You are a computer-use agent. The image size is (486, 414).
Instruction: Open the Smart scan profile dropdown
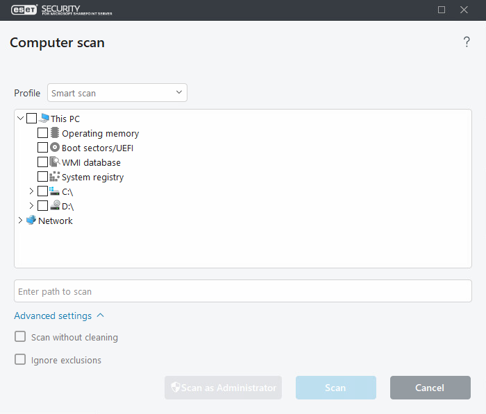click(117, 93)
